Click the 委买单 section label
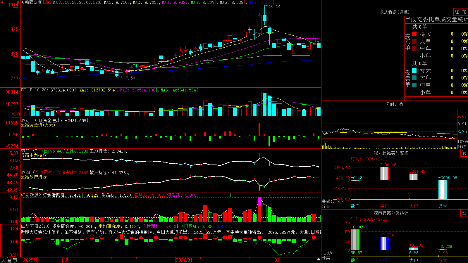Viewport: 468px width, 263px height. pyautogui.click(x=408, y=41)
